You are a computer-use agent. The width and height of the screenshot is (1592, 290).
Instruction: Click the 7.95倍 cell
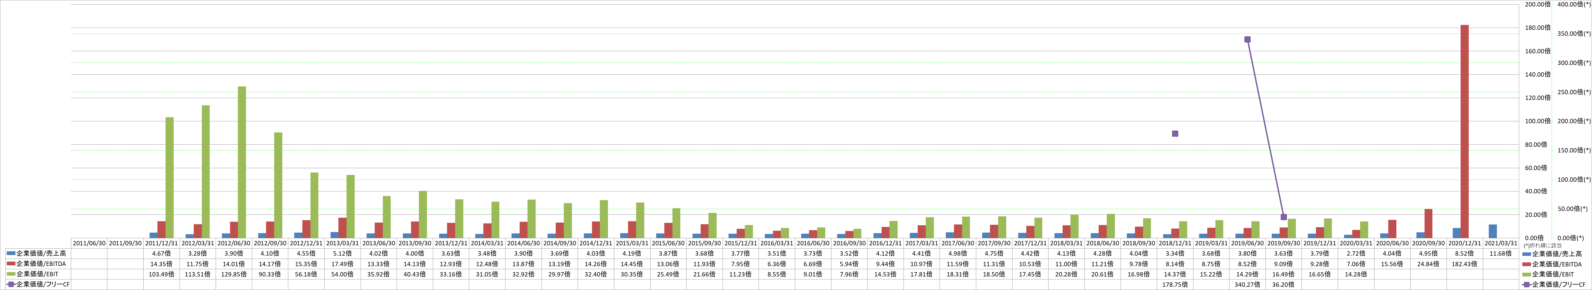(x=741, y=263)
